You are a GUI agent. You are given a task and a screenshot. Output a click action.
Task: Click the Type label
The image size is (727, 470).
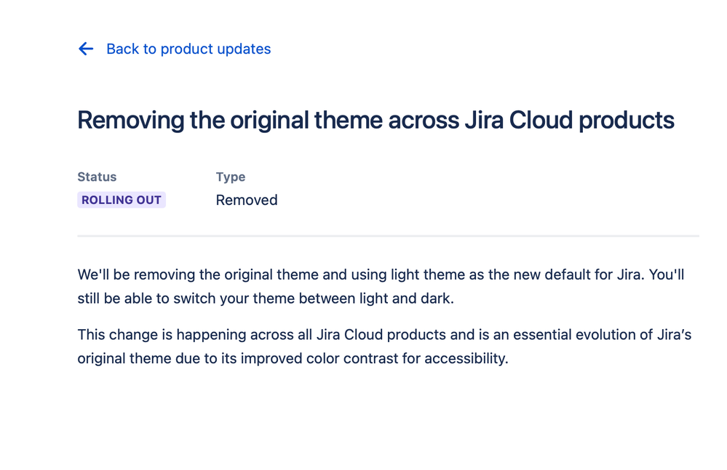point(231,177)
